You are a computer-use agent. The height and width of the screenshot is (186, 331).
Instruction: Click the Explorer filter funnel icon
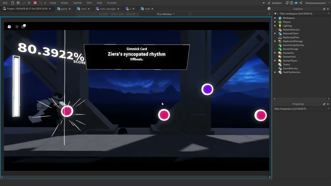pyautogui.click(x=276, y=14)
